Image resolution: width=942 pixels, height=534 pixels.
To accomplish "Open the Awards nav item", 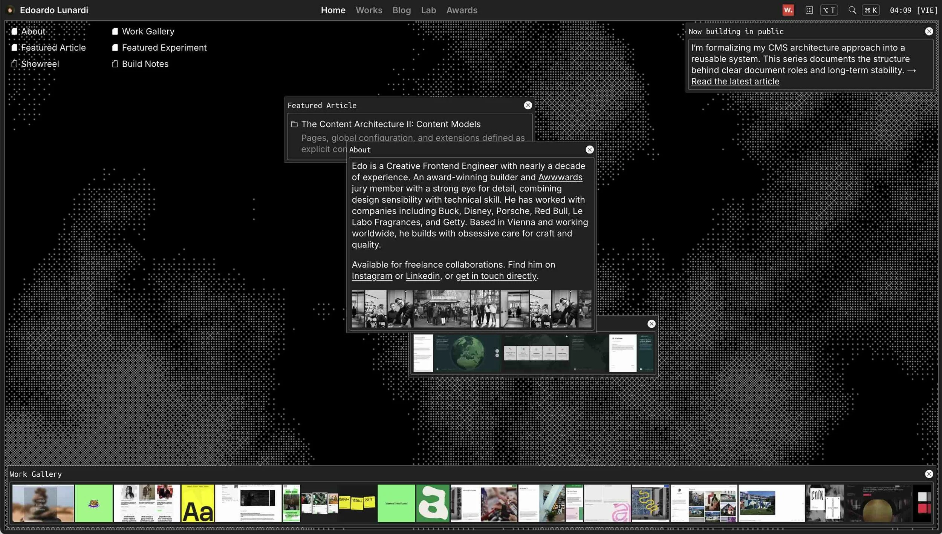I will [x=462, y=10].
